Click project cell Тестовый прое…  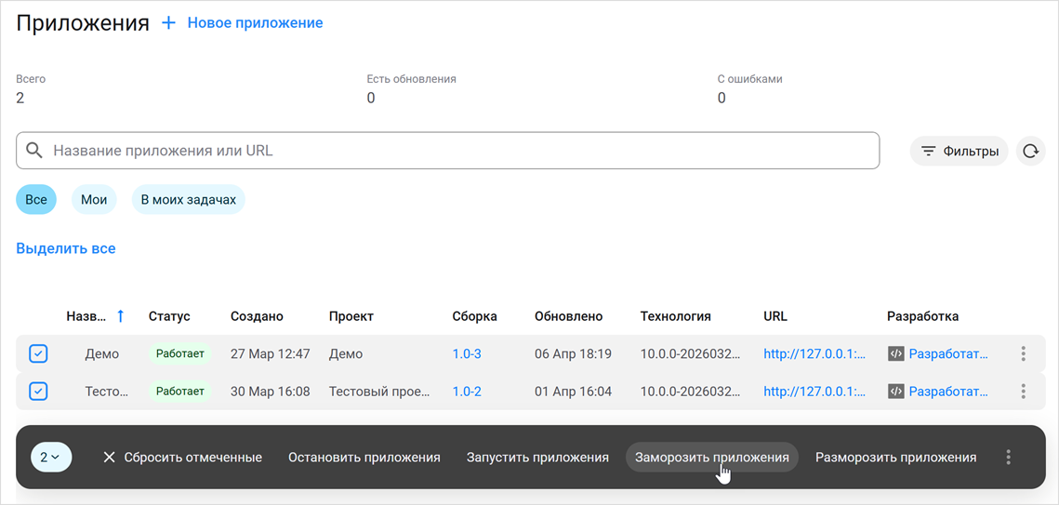tap(379, 391)
